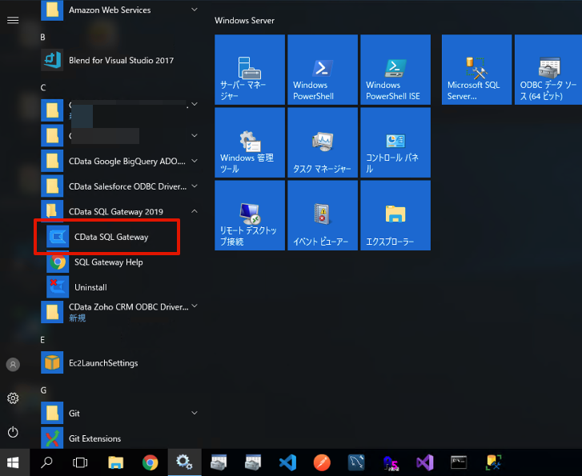Image resolution: width=582 pixels, height=476 pixels.
Task: Open the Windows PowerShell ISE tile
Action: point(395,70)
